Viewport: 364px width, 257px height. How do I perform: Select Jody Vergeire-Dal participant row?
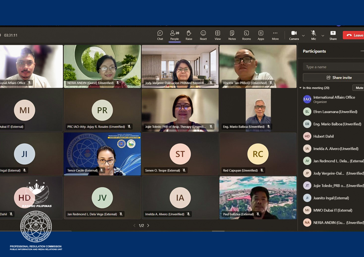pyautogui.click(x=331, y=173)
